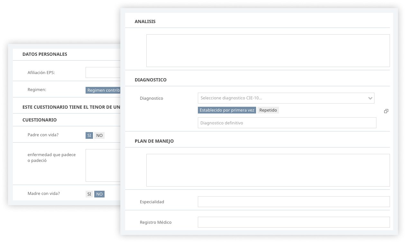406x243 pixels.
Task: Select the 'Regimen contrib' option
Action: [103, 90]
